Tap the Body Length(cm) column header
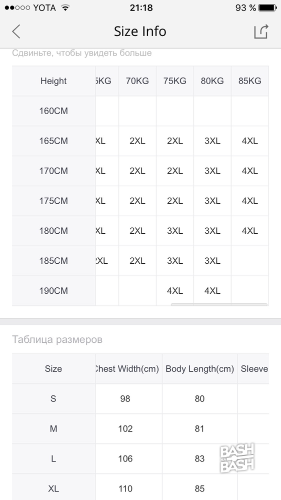Image resolution: width=281 pixels, height=500 pixels. 200,369
